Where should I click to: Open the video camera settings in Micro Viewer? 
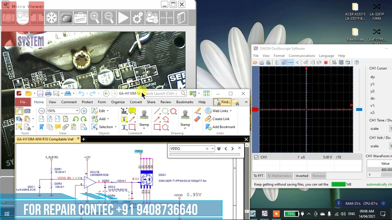(152, 18)
